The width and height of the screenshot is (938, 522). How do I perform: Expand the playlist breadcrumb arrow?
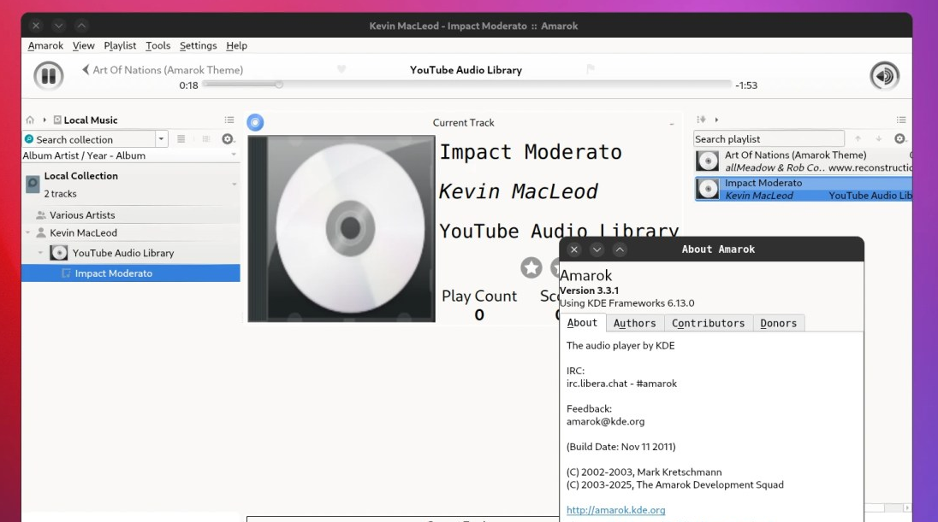coord(716,120)
